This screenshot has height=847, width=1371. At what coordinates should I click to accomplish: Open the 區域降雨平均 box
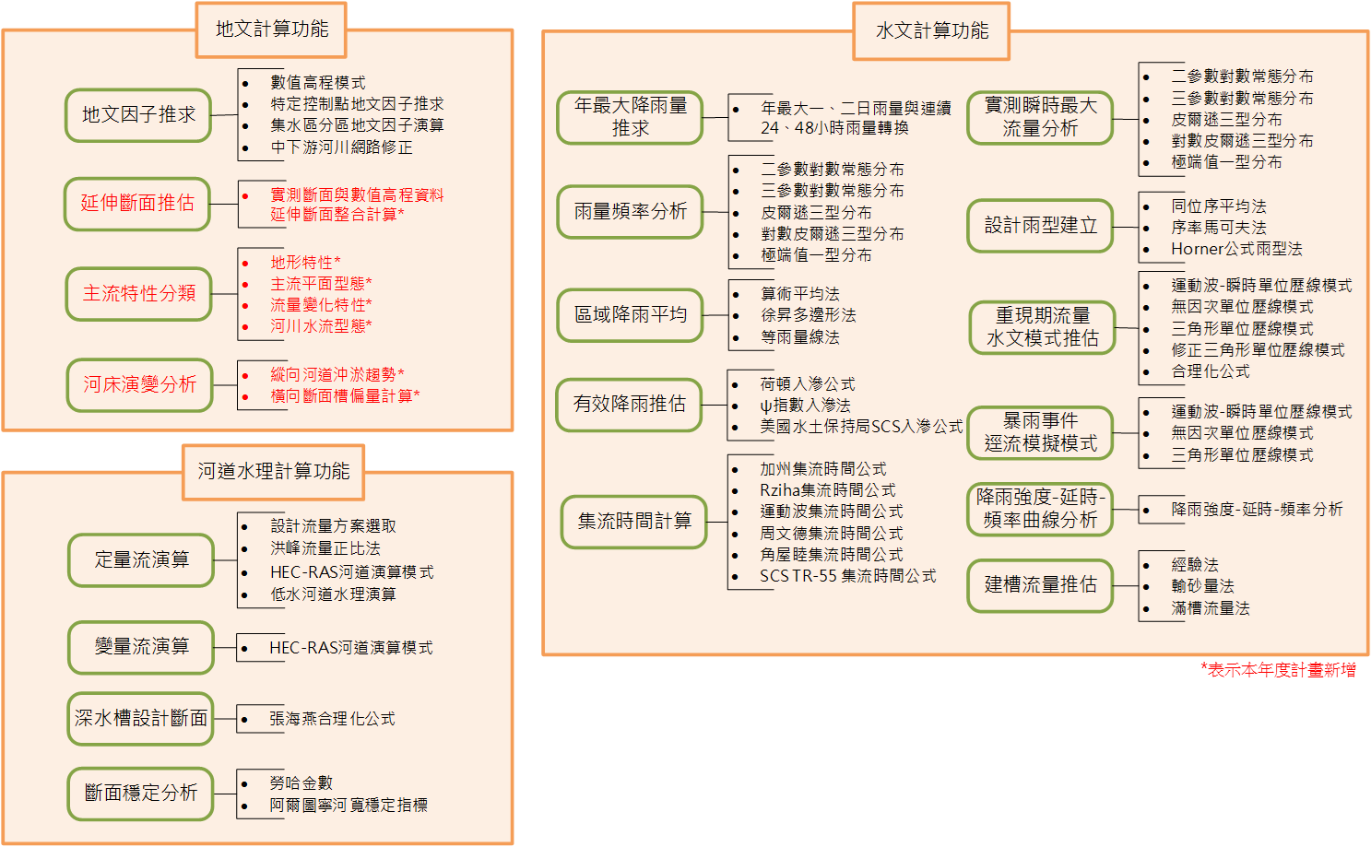click(x=631, y=314)
